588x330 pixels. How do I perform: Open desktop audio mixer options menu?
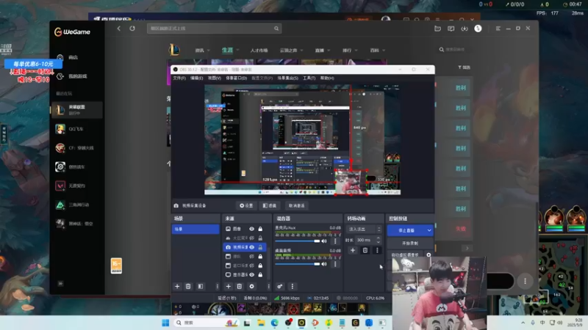pyautogui.click(x=335, y=264)
